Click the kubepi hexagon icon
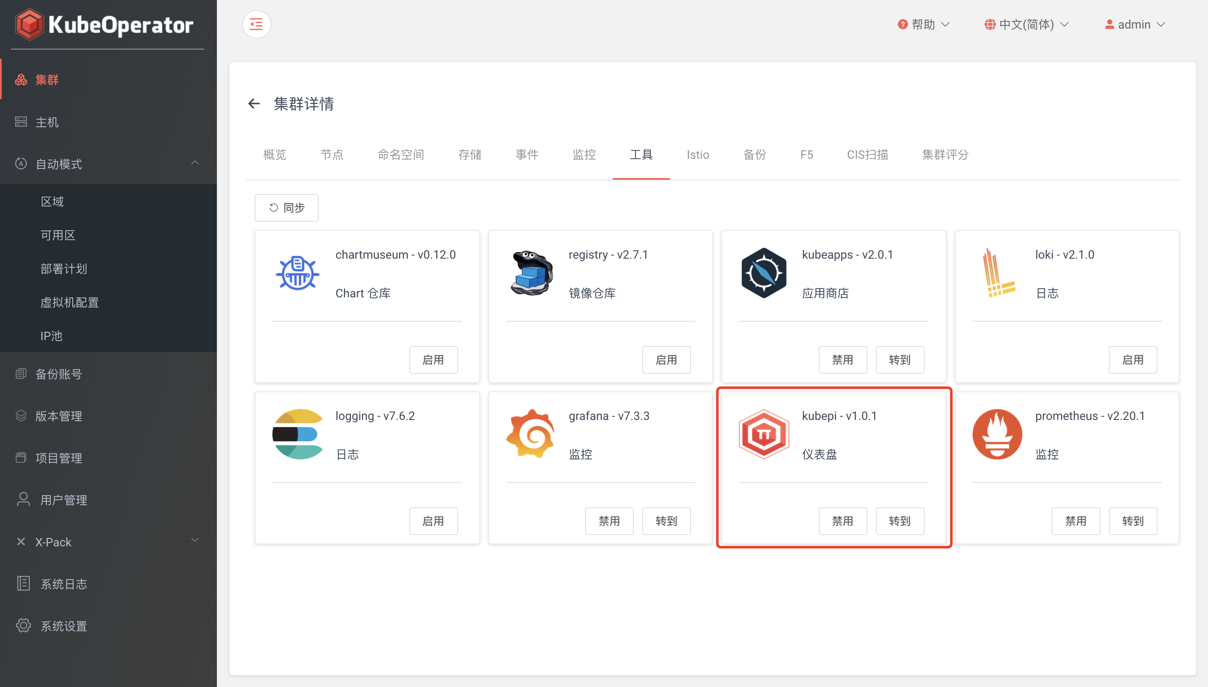 (x=764, y=434)
